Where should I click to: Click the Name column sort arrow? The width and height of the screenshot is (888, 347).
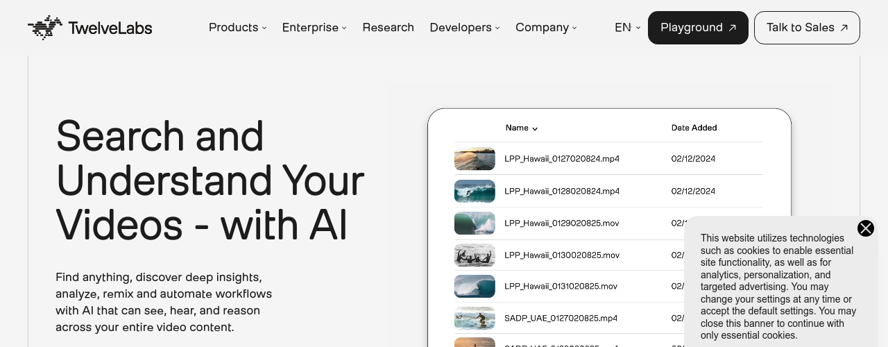[x=535, y=128]
